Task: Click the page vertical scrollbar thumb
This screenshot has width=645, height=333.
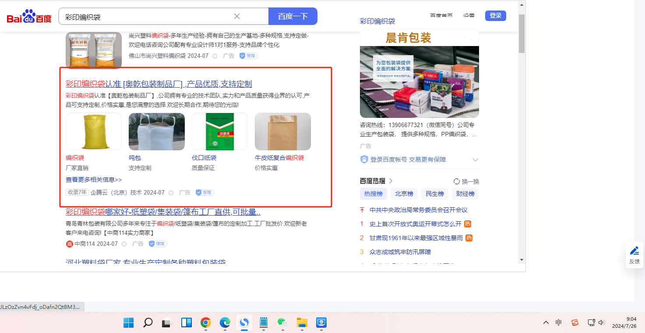Action: (522, 33)
